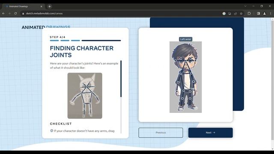274x154 pixels.
Task: Click the STEP 4/4 label
Action: pos(57,37)
